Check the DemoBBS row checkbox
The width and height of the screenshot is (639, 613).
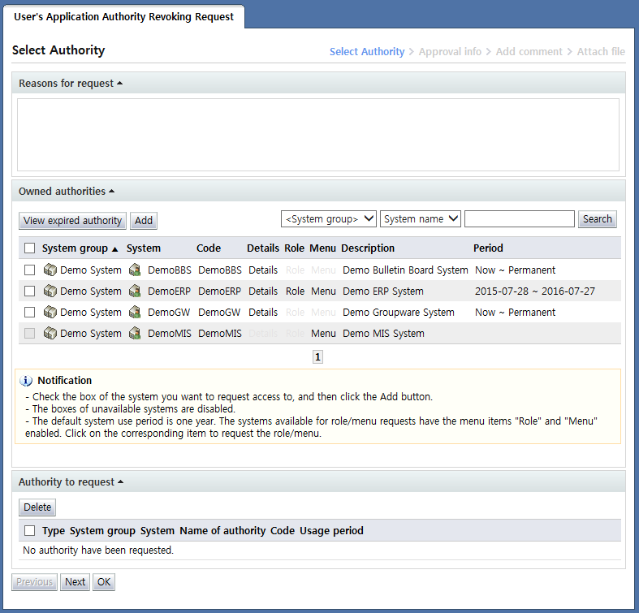pyautogui.click(x=29, y=270)
